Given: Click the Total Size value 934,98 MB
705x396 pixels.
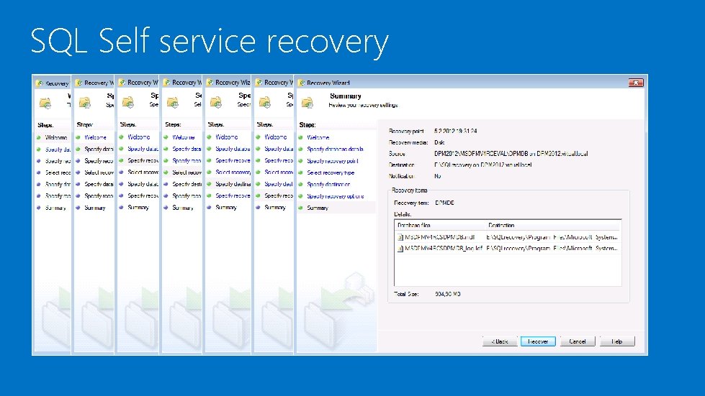Looking at the screenshot, I should pyautogui.click(x=448, y=294).
